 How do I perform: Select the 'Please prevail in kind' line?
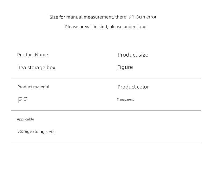pos(106,27)
